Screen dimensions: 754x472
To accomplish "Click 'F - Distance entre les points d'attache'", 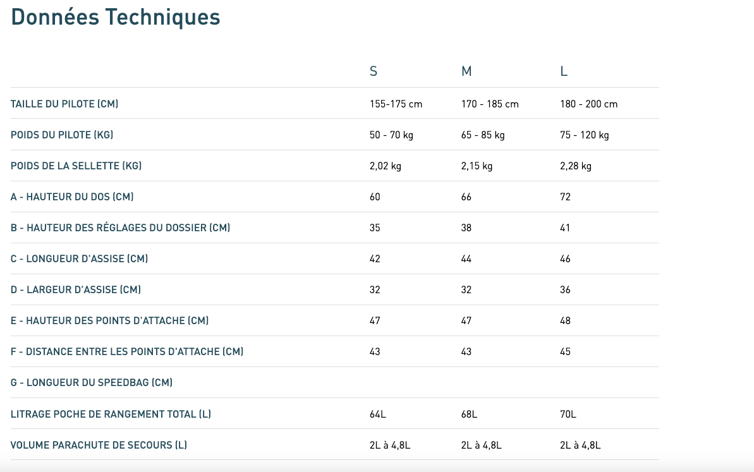I will 127,351.
